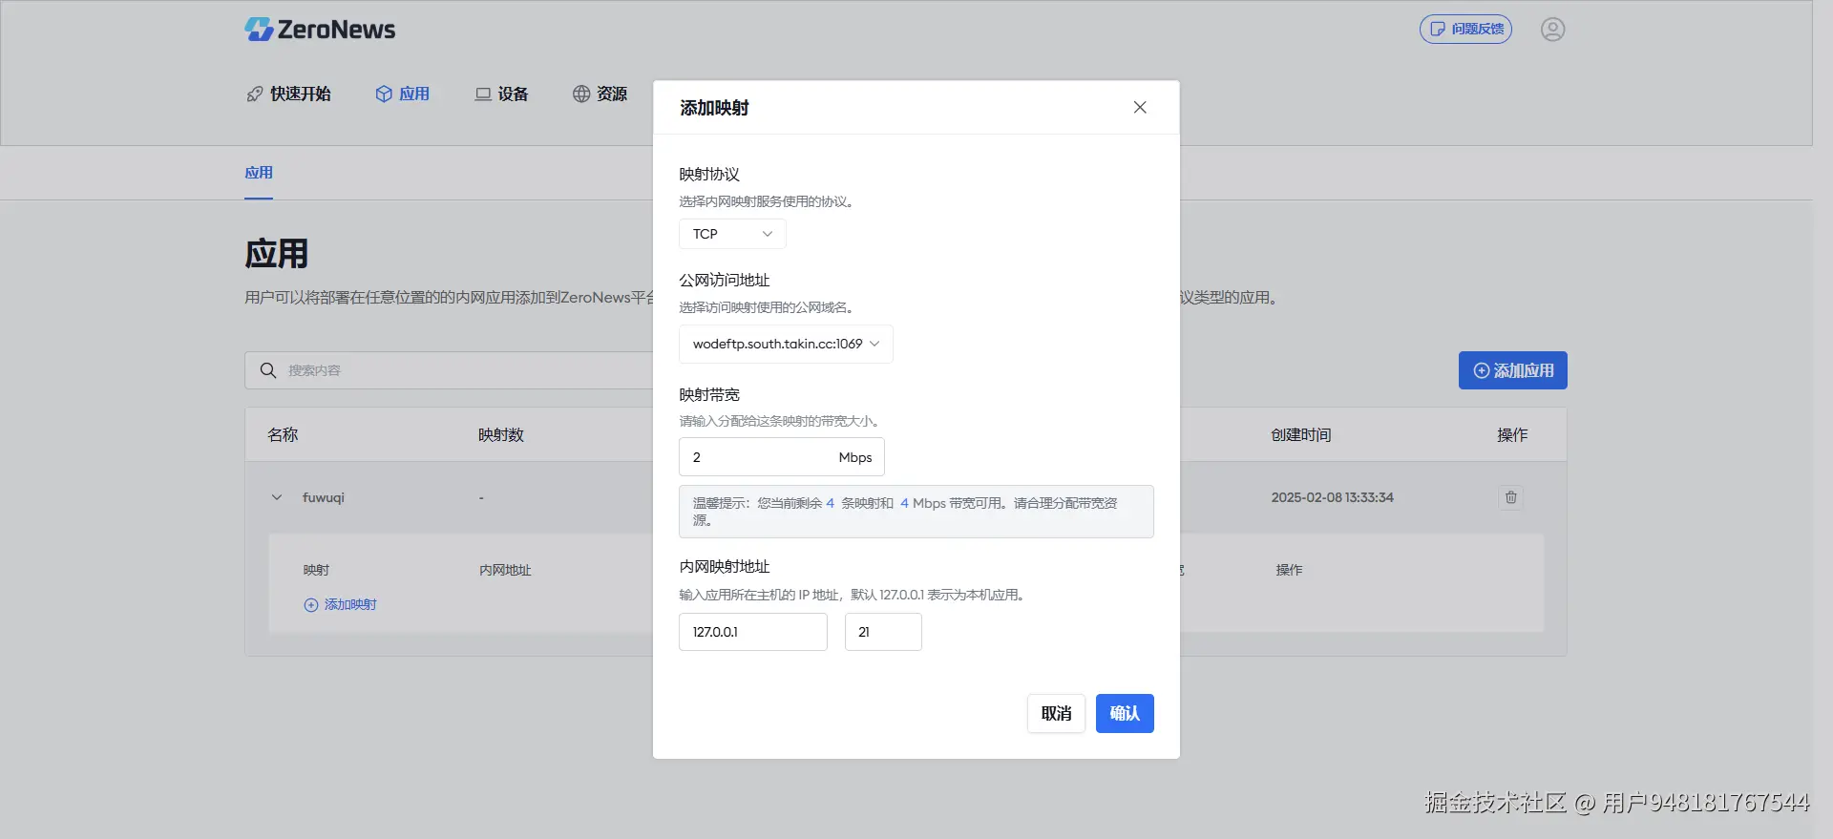Collapse the fuwuqi row chevron
1833x839 pixels.
(x=277, y=497)
